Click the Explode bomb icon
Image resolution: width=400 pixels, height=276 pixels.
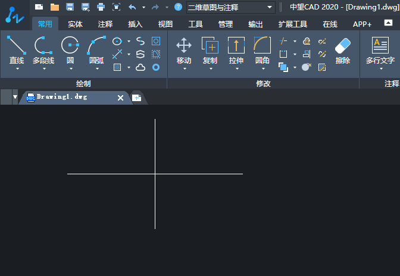[307, 67]
